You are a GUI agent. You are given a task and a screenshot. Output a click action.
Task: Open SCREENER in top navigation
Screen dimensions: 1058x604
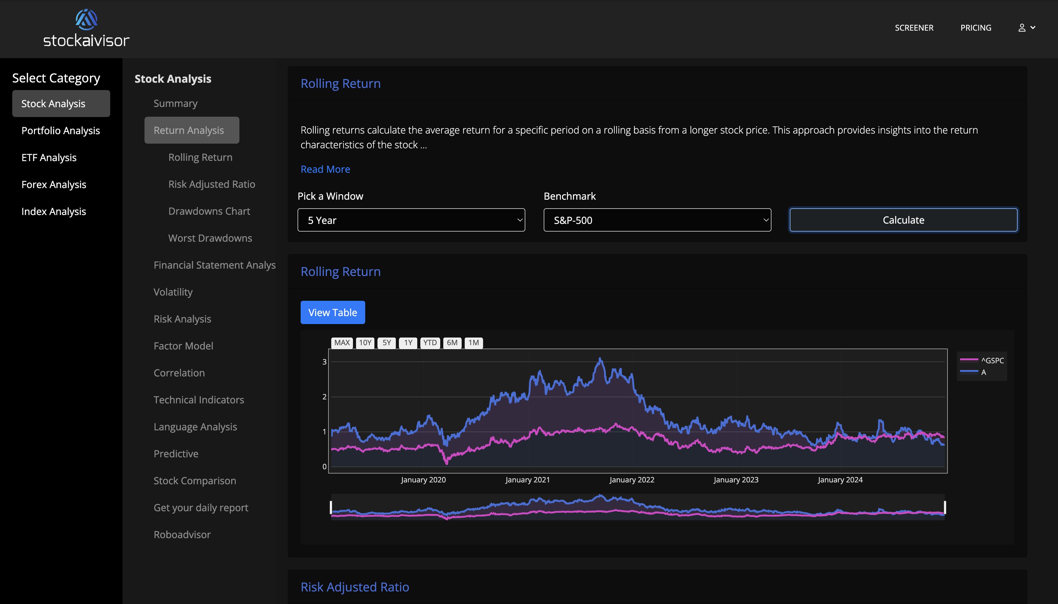pos(914,28)
